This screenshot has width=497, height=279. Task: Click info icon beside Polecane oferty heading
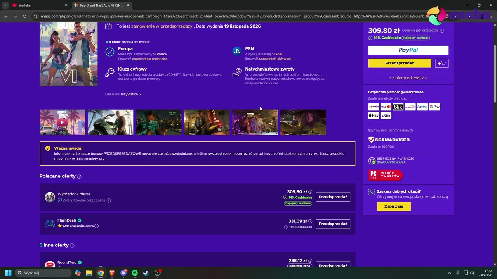click(x=79, y=177)
